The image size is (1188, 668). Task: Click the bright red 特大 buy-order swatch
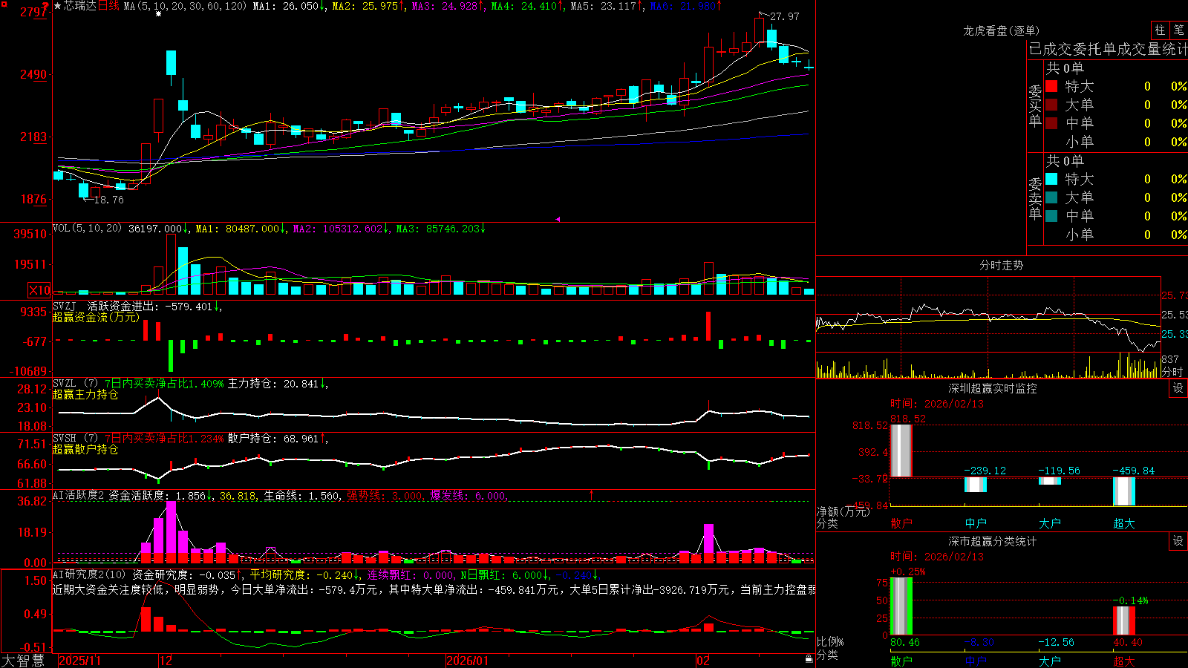click(1051, 86)
